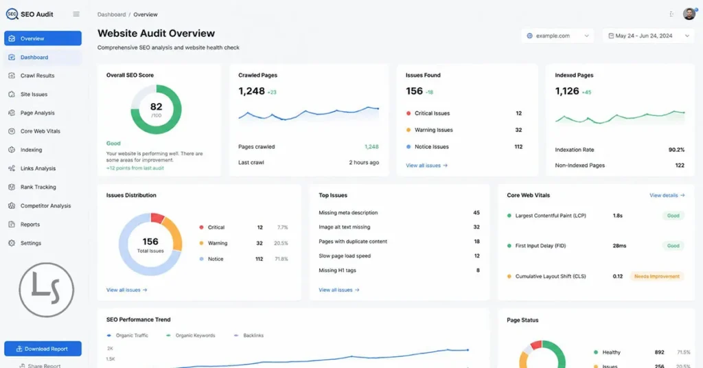Image resolution: width=703 pixels, height=368 pixels.
Task: Click the Rank Tracking icon
Action: [x=12, y=187]
